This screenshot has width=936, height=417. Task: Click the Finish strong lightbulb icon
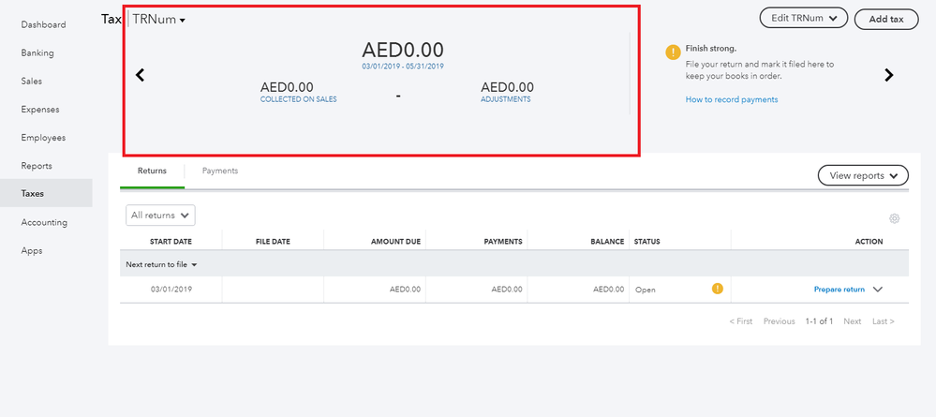(672, 52)
